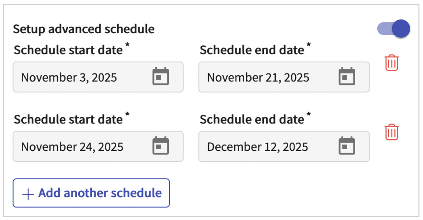Open calendar picker for November 24, 2025
The width and height of the screenshot is (423, 220).
coord(161,146)
